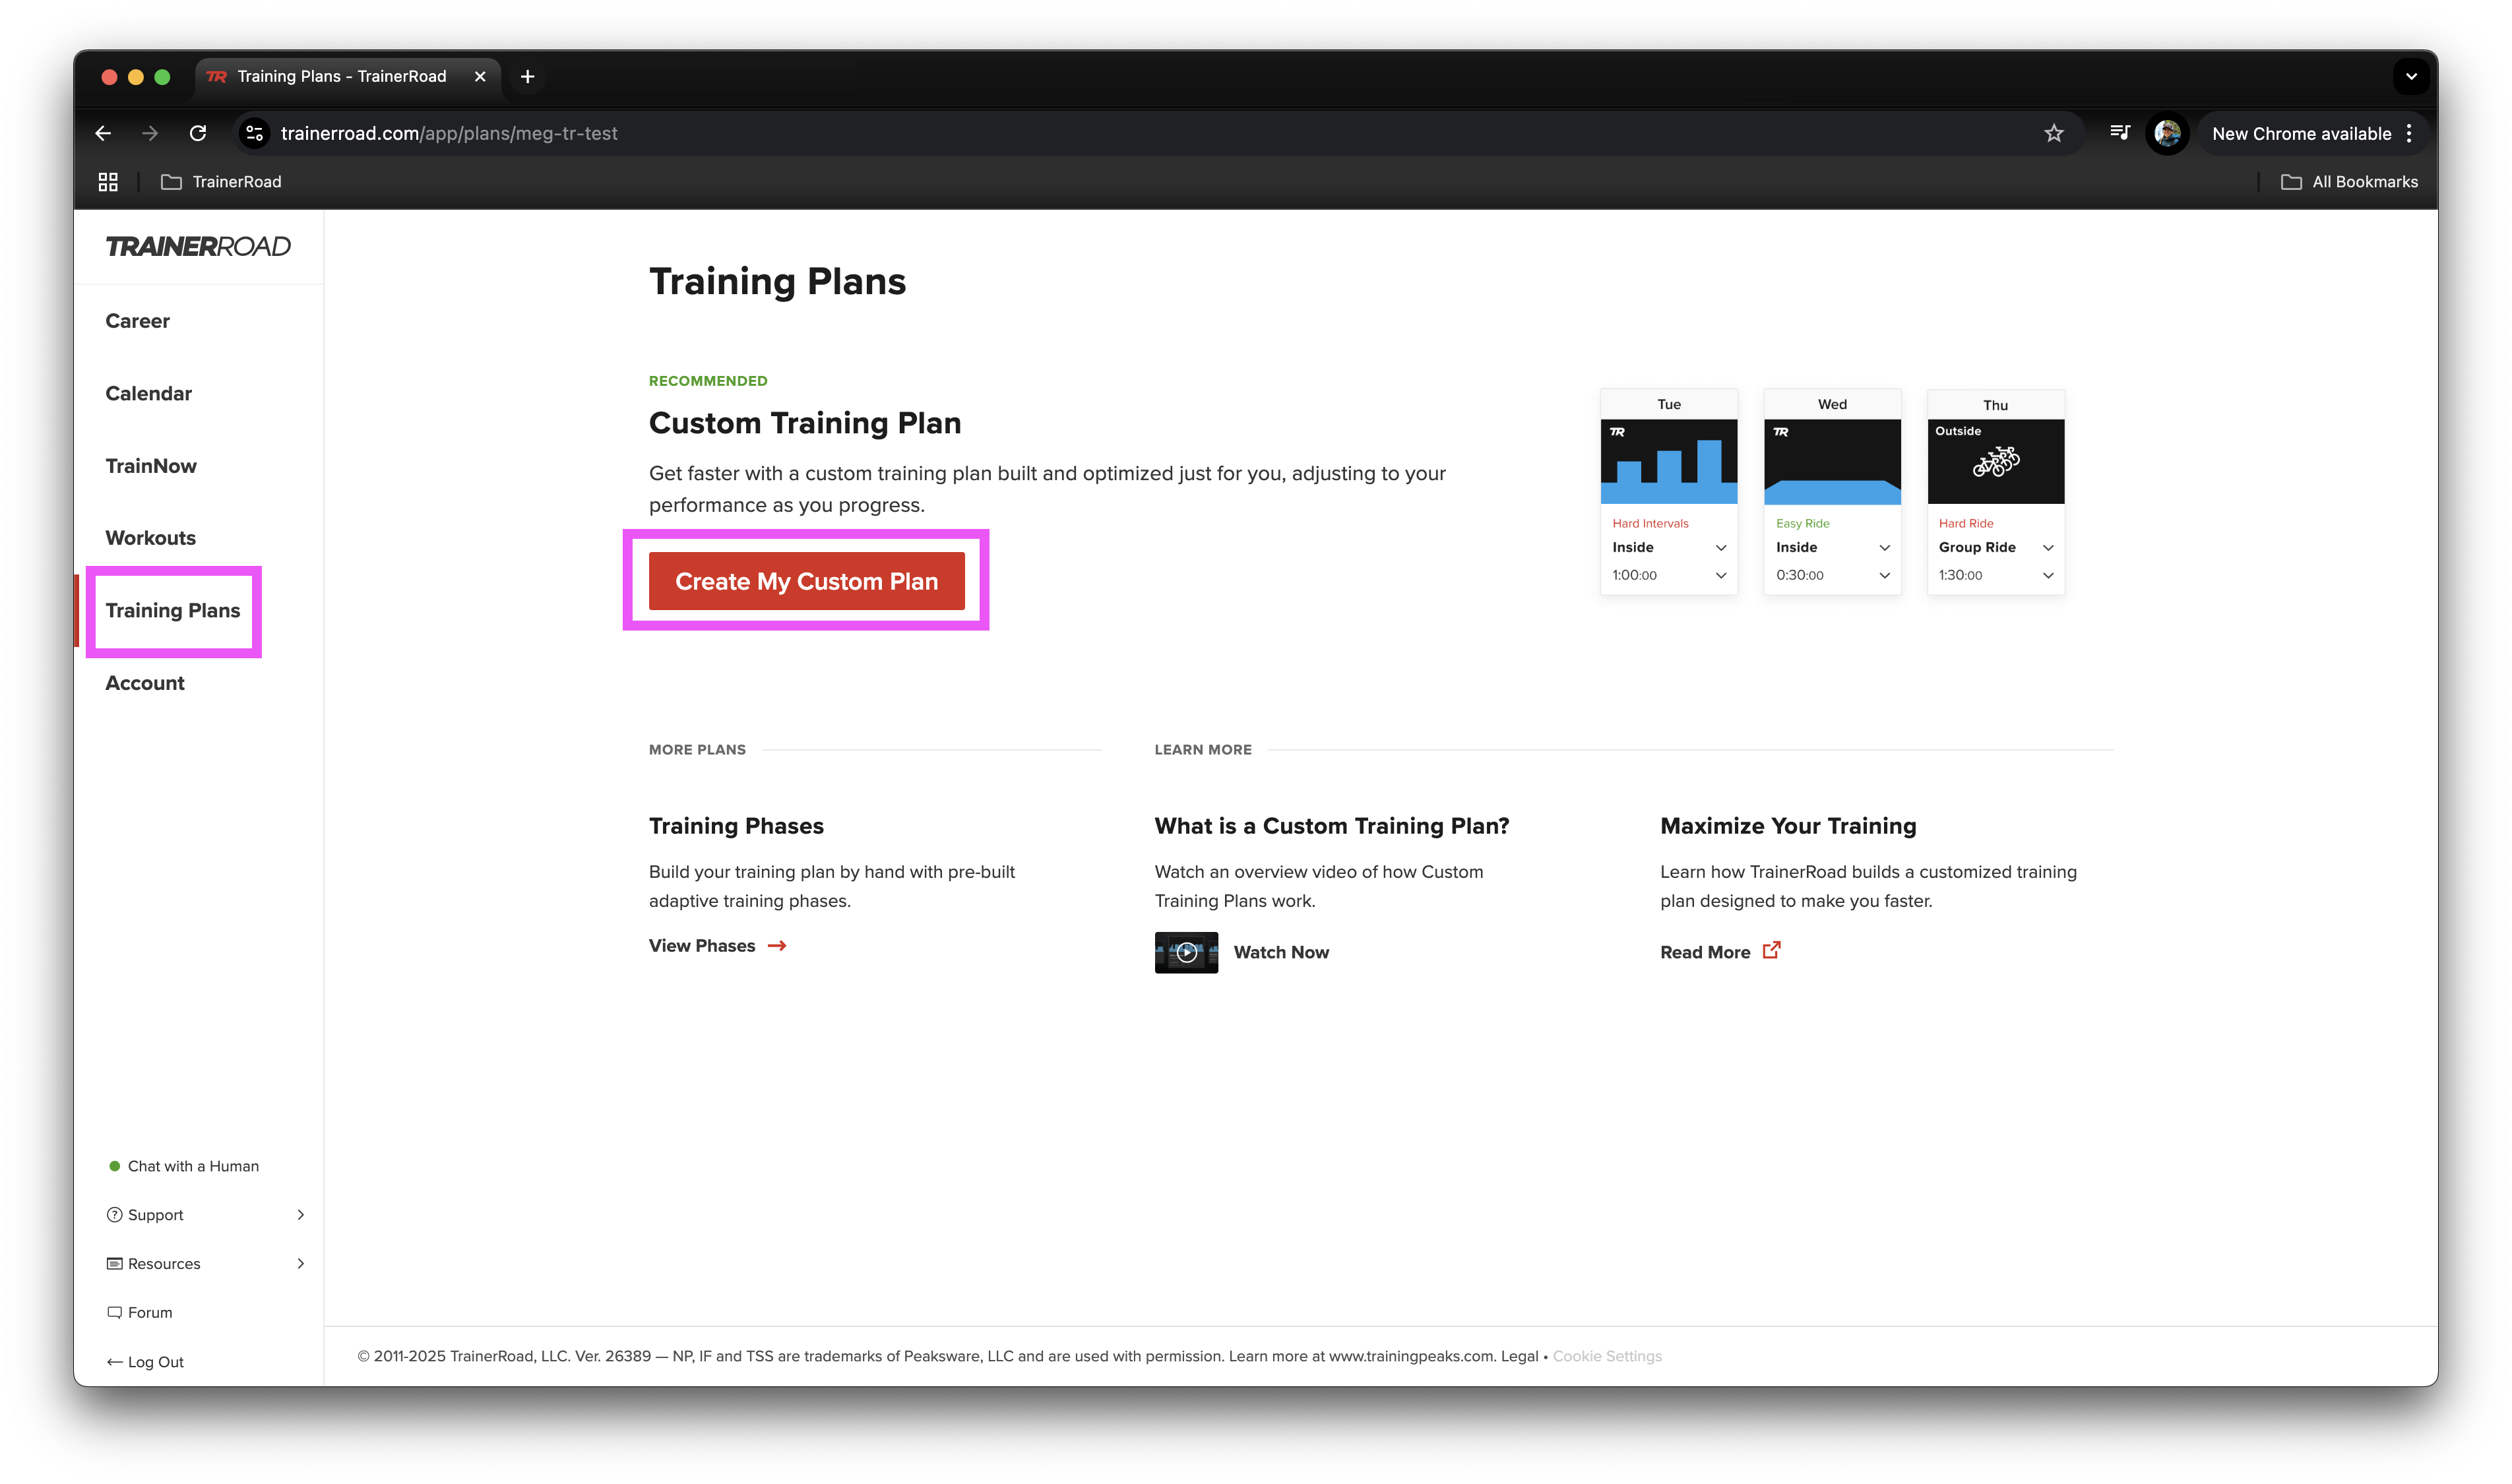Click Create My Custom Plan button
2512x1484 pixels.
[806, 581]
